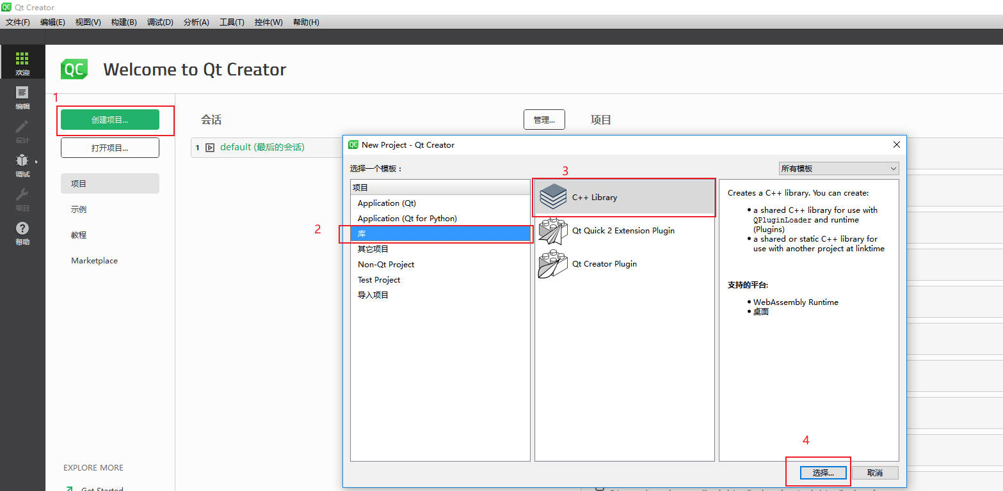Image resolution: width=1003 pixels, height=491 pixels.
Task: Open the Welcome mode in sidebar
Action: click(x=22, y=63)
